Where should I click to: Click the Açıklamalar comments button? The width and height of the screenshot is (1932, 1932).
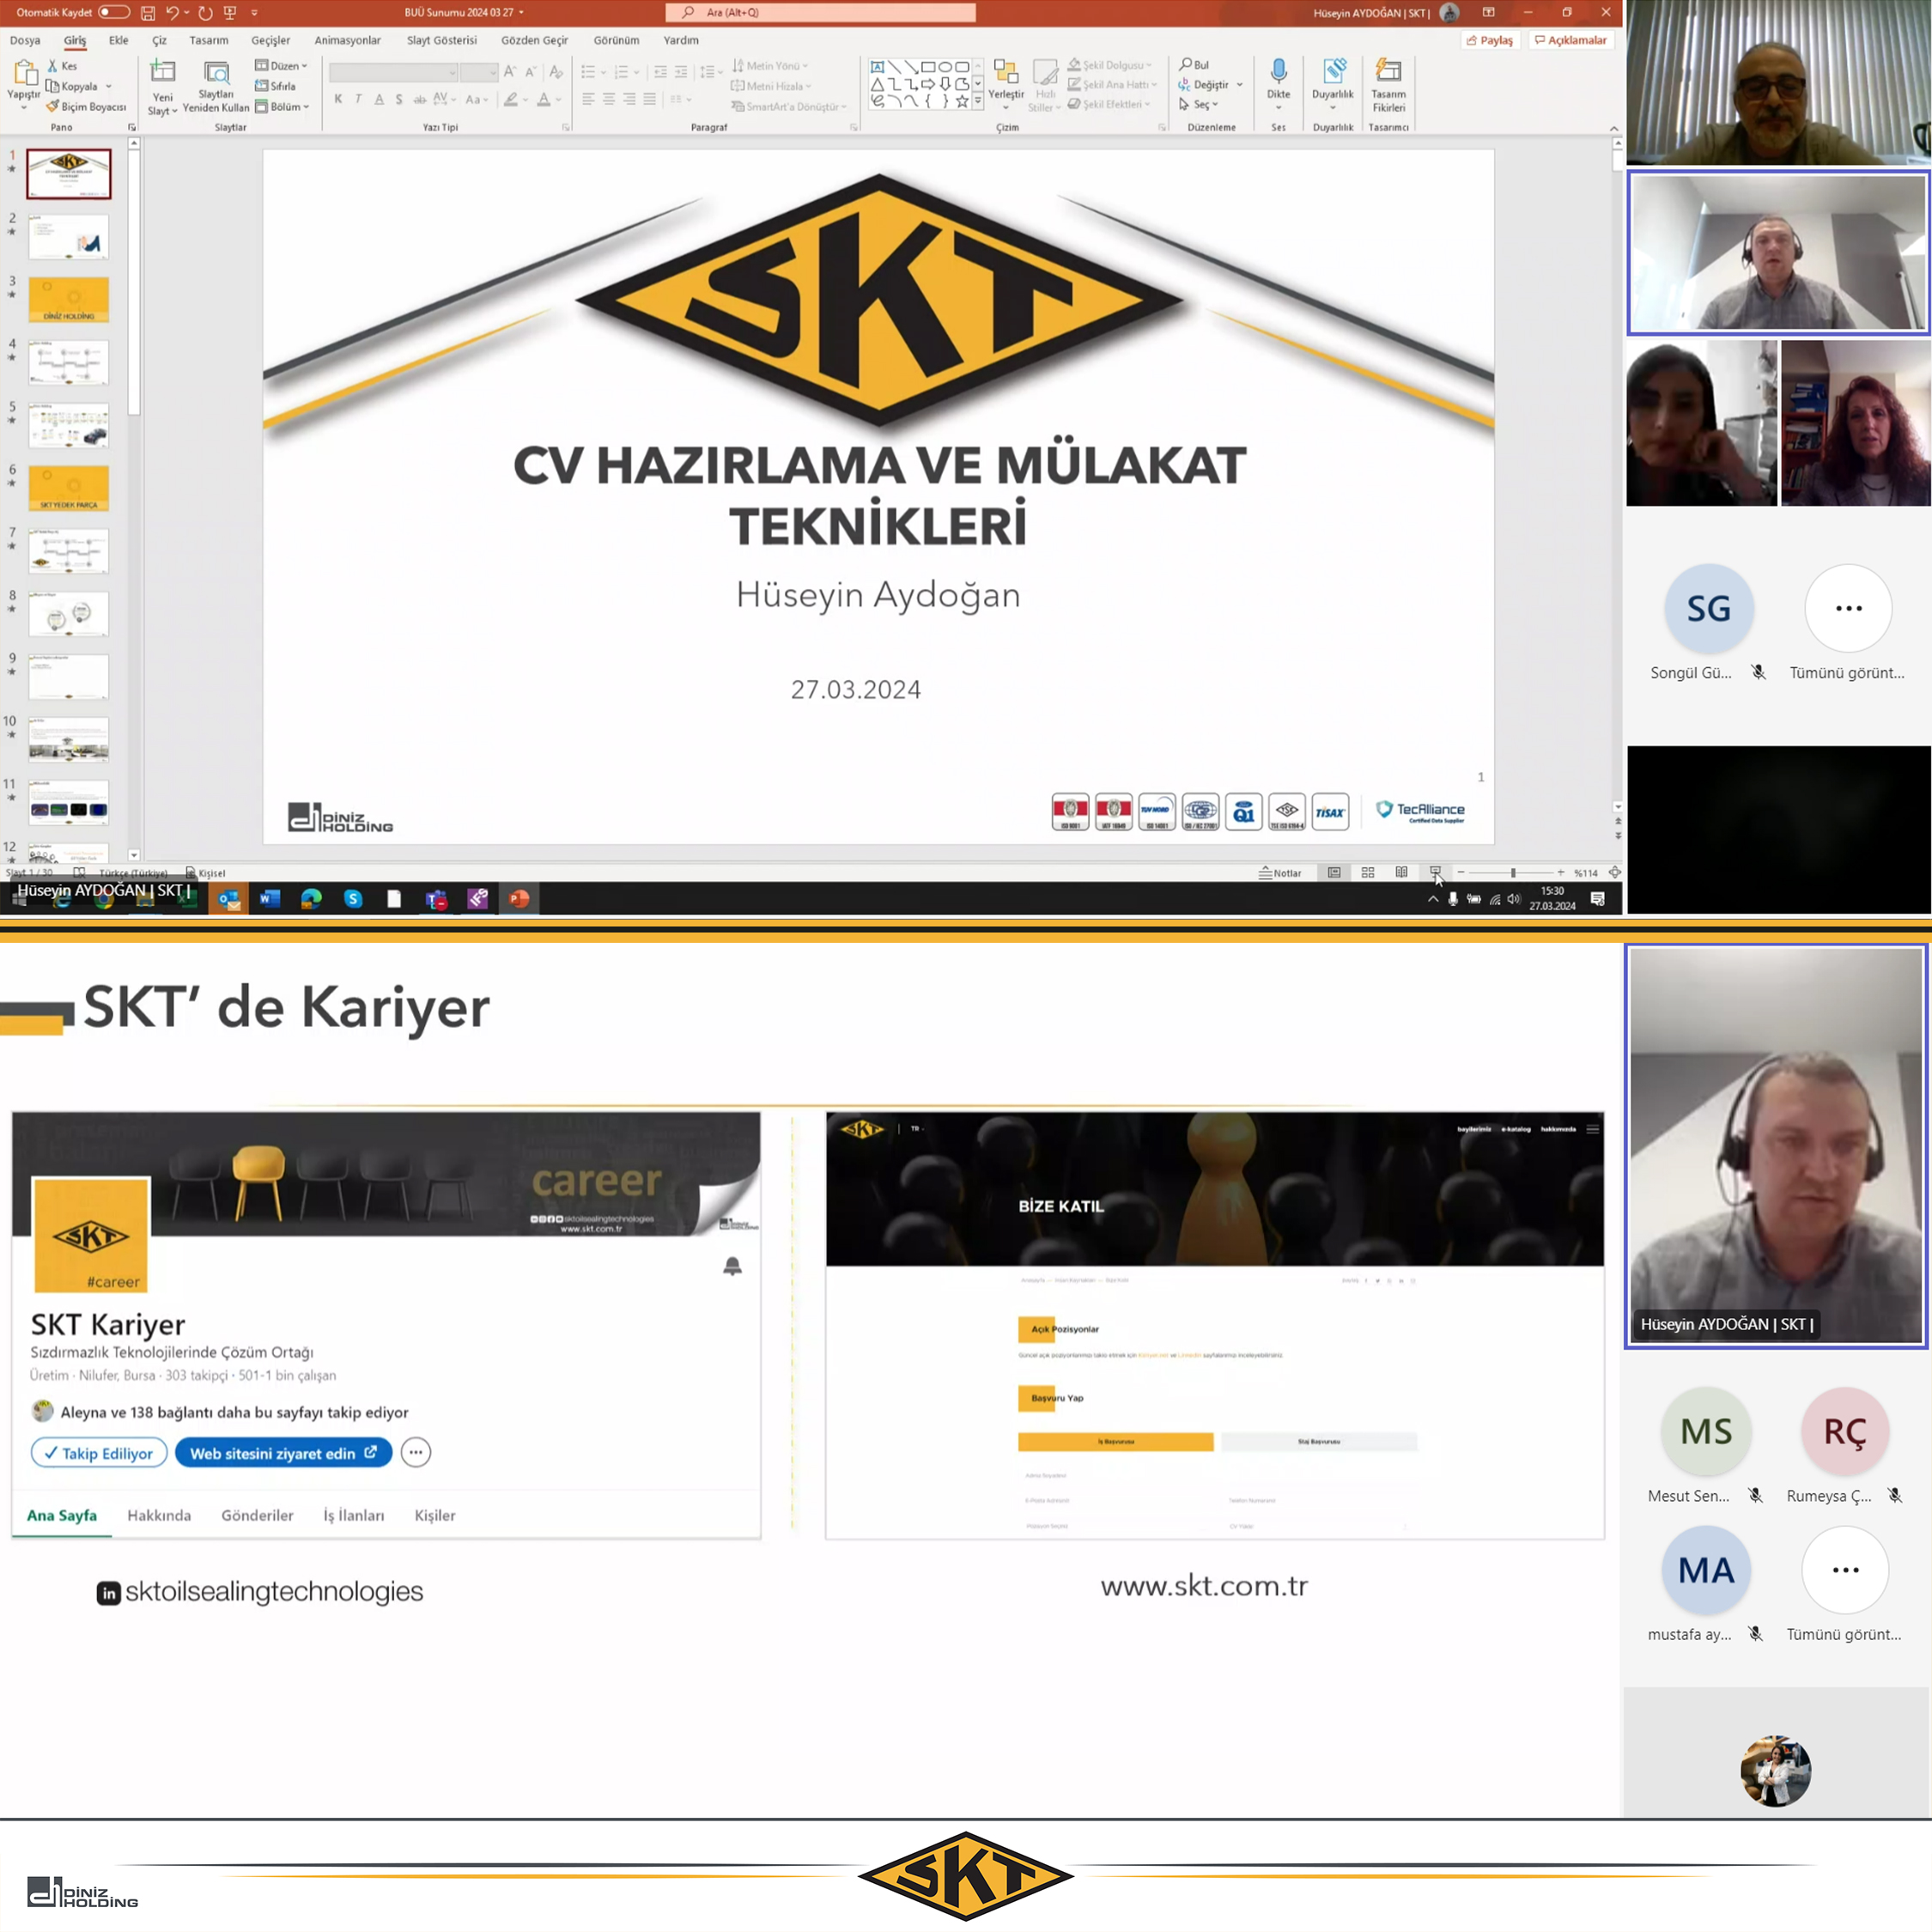coord(1571,40)
